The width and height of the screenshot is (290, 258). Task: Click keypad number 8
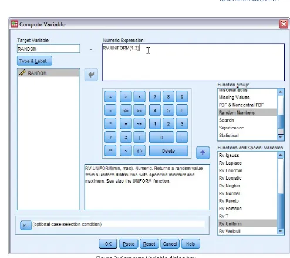point(168,96)
